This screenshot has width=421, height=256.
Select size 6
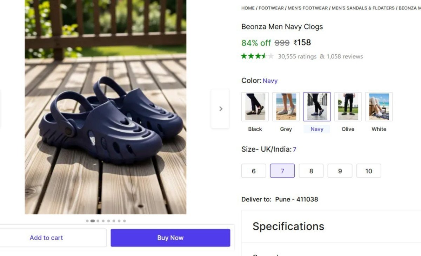253,171
